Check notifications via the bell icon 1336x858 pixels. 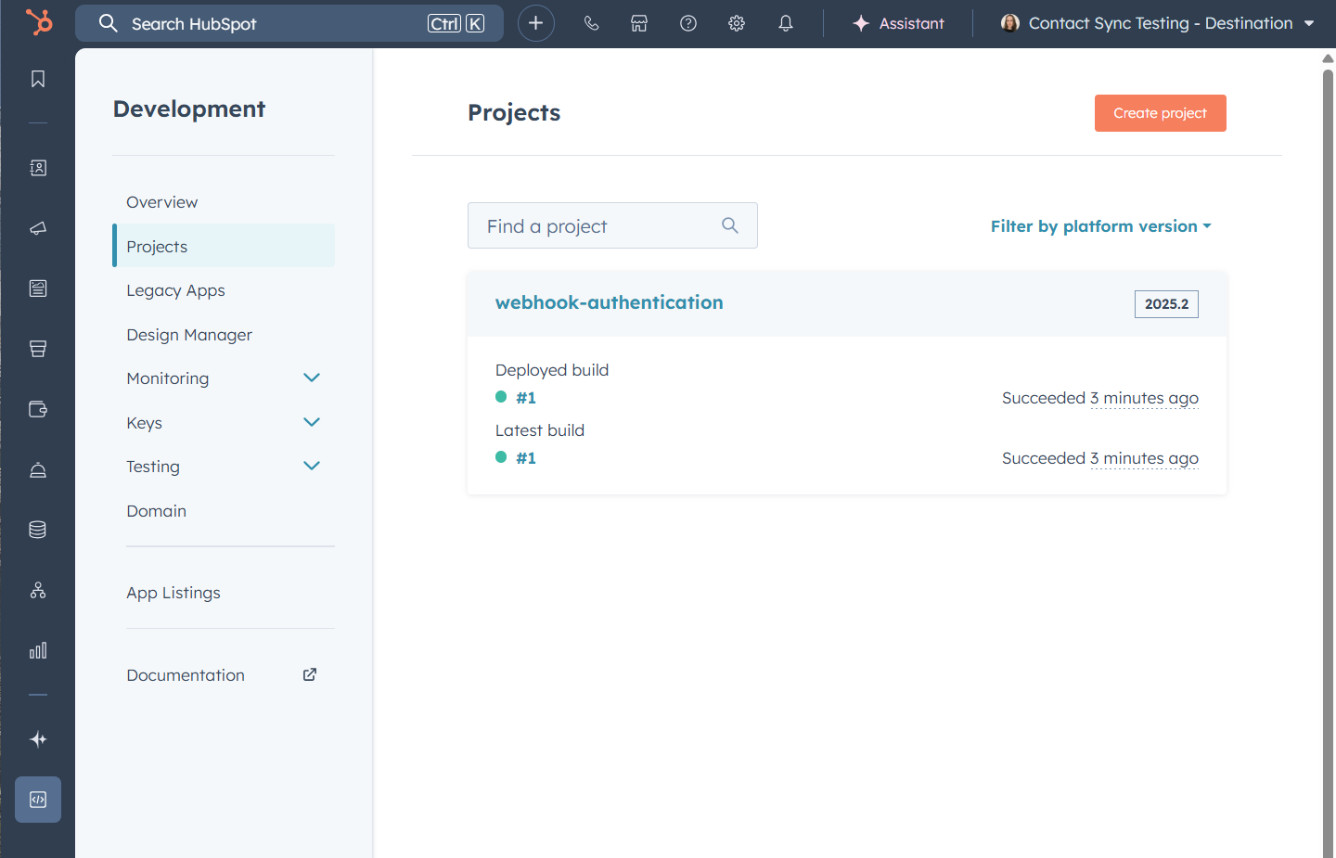[785, 23]
